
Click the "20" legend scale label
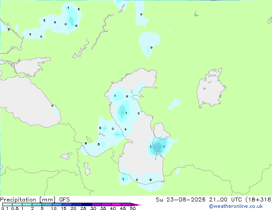(x=73, y=208)
